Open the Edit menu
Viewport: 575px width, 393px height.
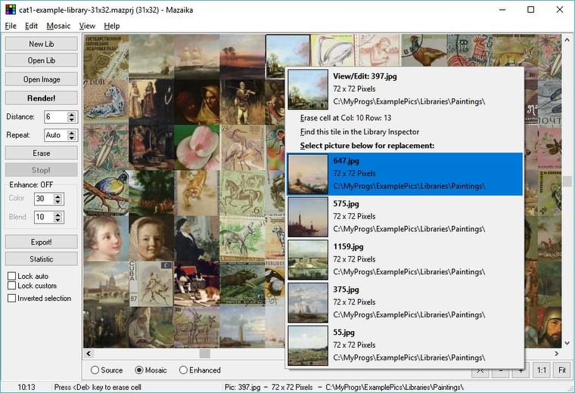pyautogui.click(x=31, y=26)
